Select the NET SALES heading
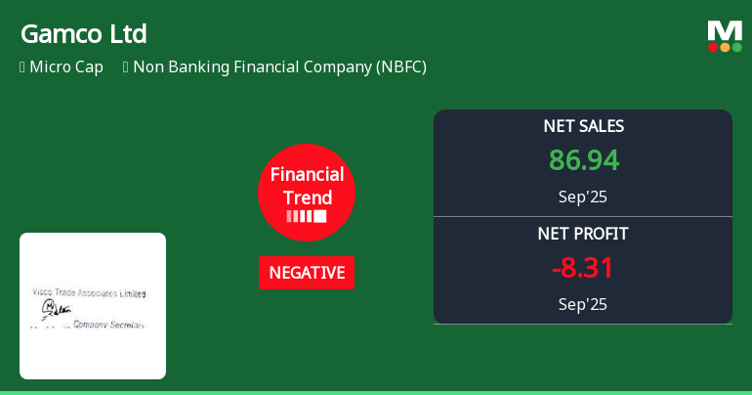Screen dimensions: 752x395 583,126
